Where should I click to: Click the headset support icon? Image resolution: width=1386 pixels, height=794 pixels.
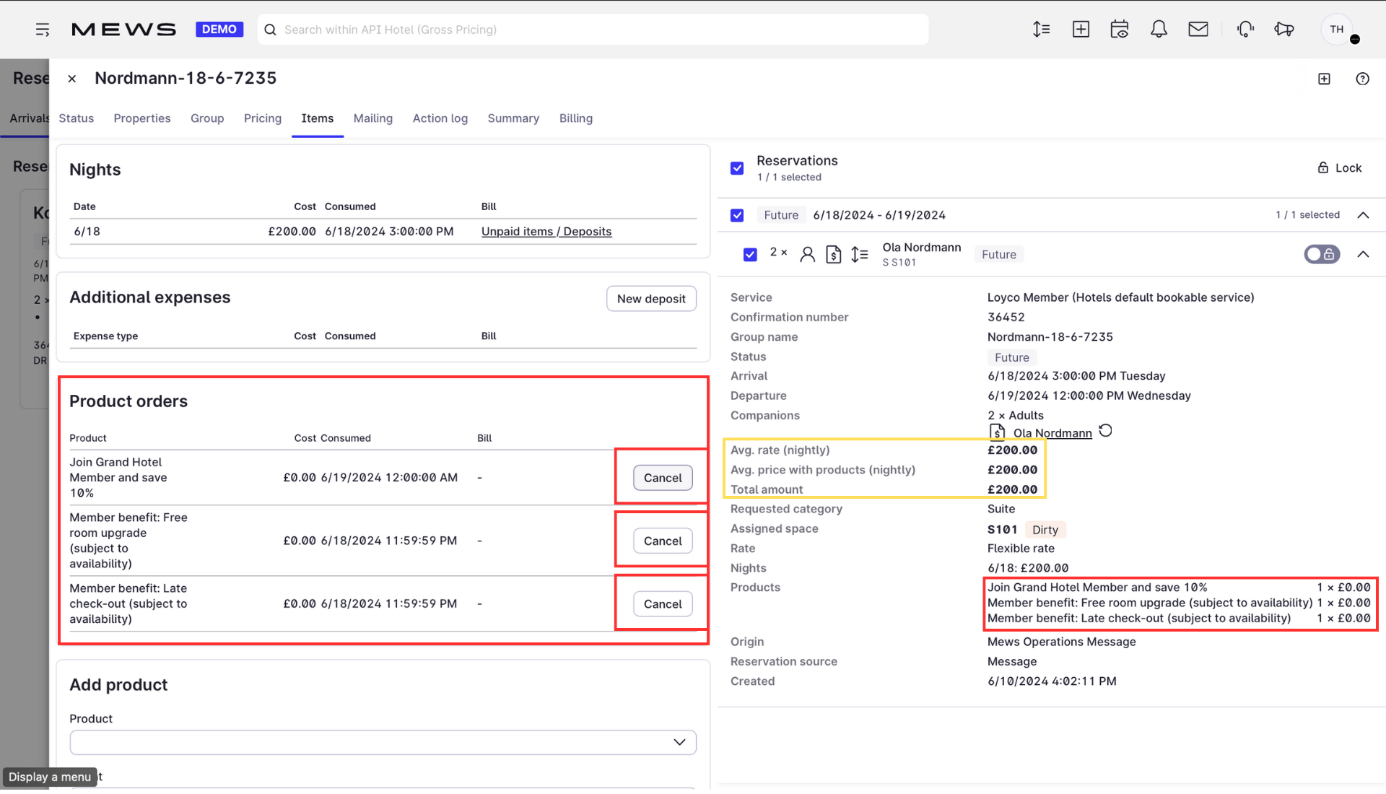(x=1245, y=30)
